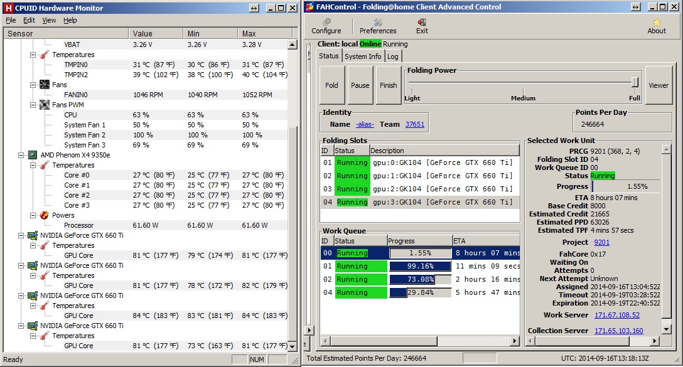
Task: Click the Finish button
Action: pos(388,85)
